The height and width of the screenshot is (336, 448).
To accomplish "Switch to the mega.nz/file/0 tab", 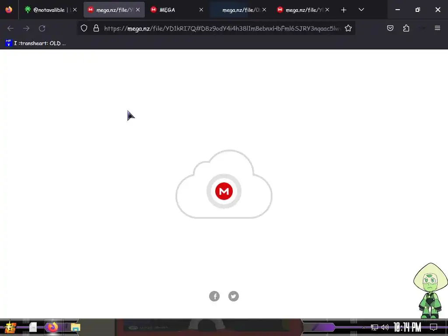I will click(240, 10).
